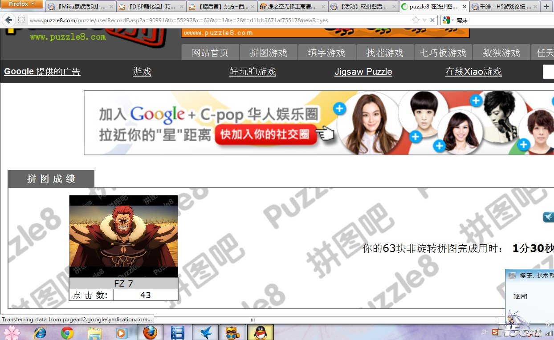
Task: Click the FZ 7 puzzle title
Action: tap(123, 283)
